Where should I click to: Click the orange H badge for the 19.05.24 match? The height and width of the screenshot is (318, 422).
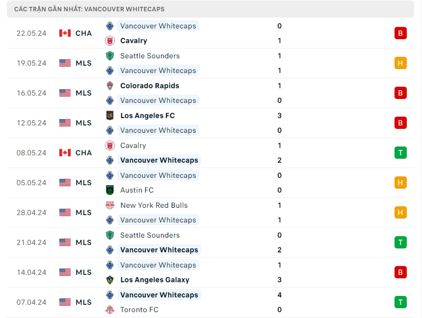(400, 63)
